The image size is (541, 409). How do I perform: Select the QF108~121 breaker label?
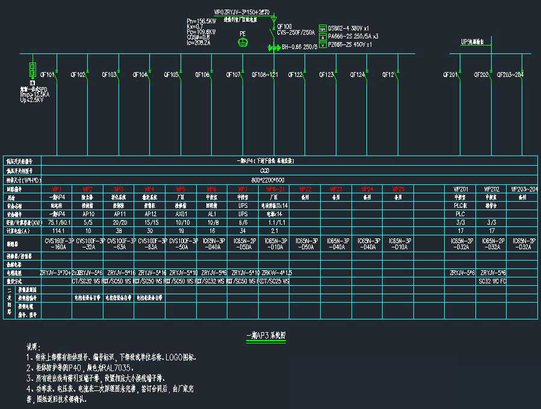pos(265,74)
